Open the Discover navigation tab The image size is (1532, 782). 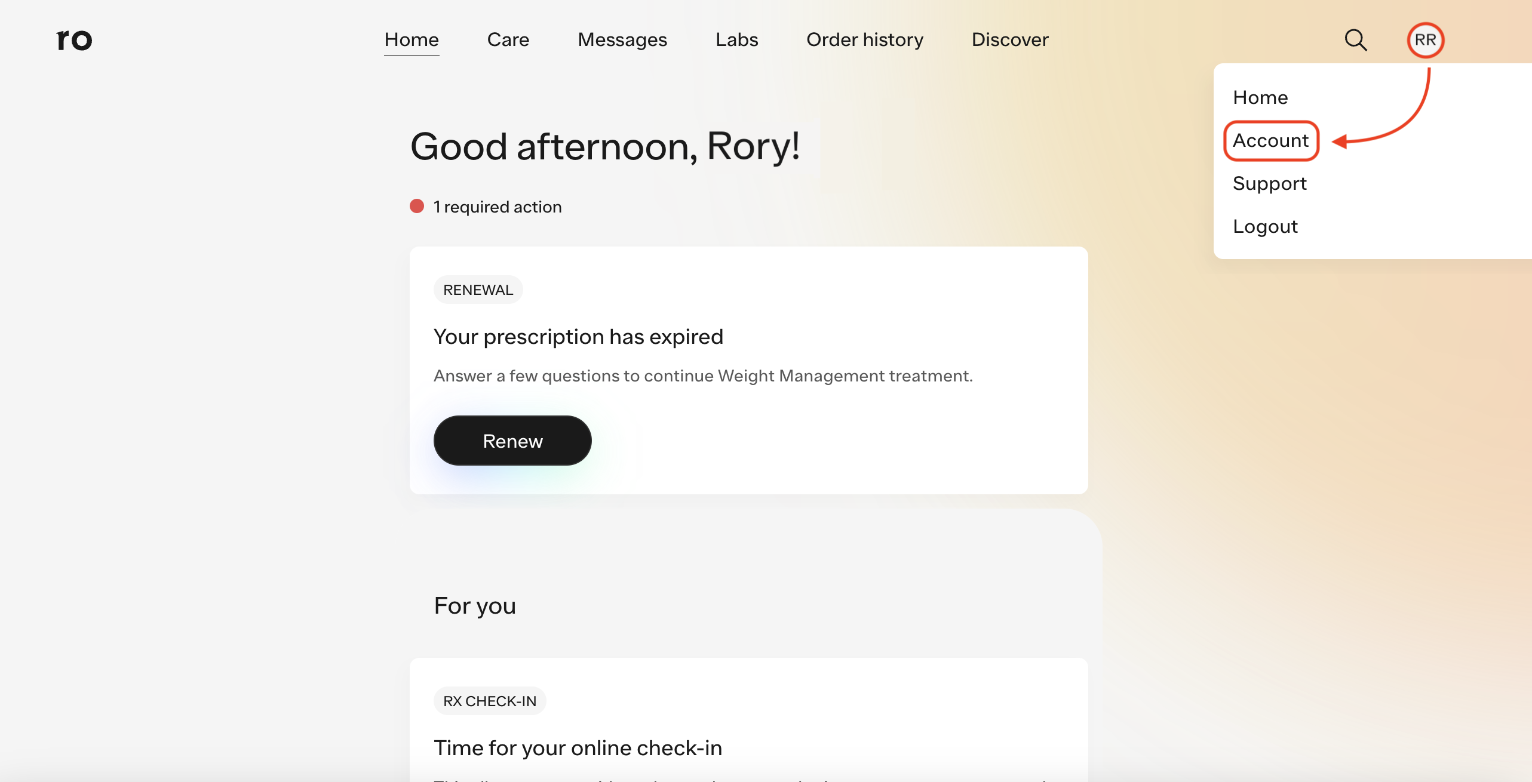1009,39
